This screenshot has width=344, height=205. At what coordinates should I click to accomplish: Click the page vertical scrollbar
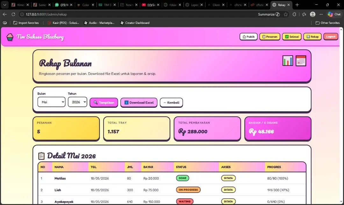[341, 115]
